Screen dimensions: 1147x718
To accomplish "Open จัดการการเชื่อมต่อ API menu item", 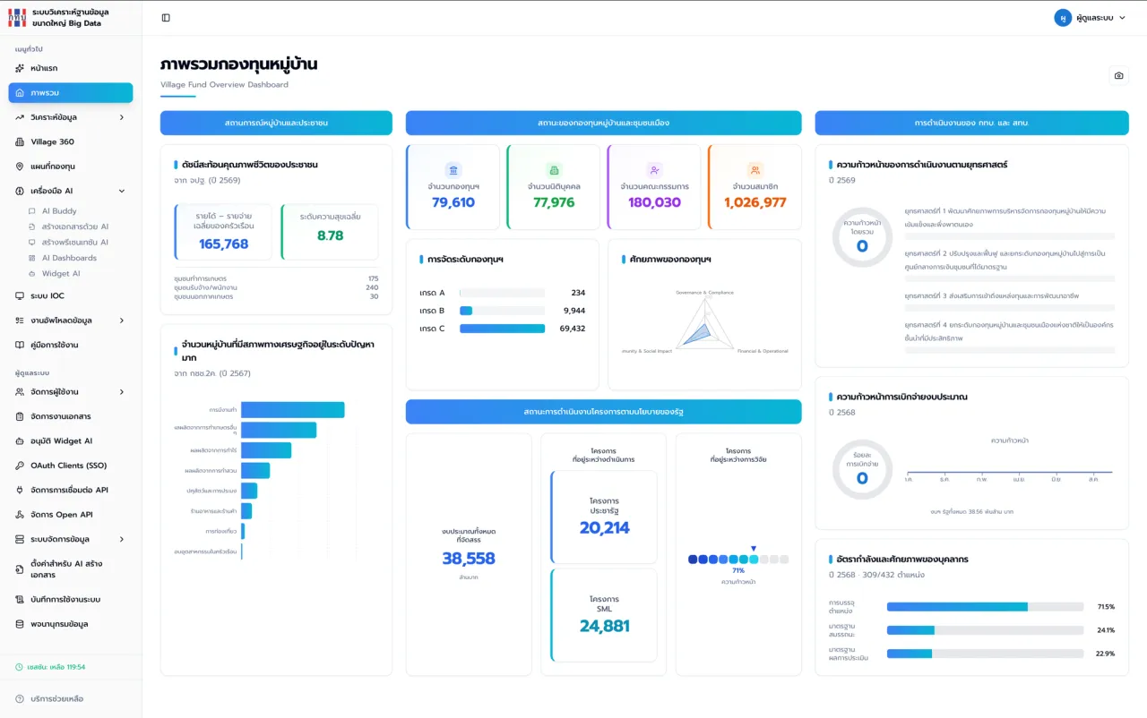I will tap(71, 490).
